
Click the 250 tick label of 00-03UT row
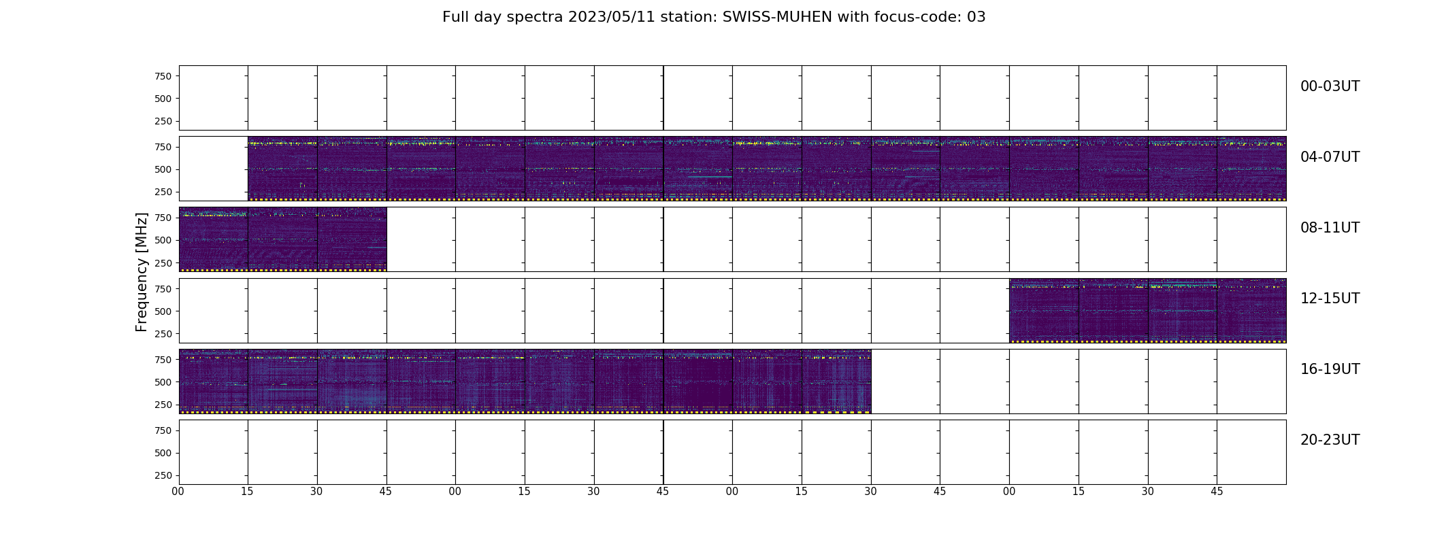coord(163,121)
